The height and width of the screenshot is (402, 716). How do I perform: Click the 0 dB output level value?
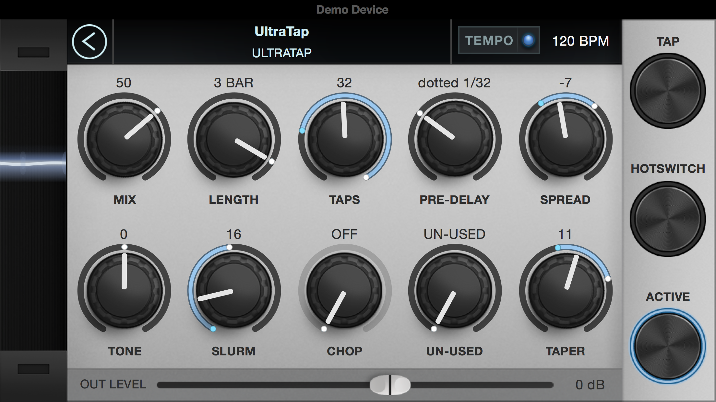[590, 385]
